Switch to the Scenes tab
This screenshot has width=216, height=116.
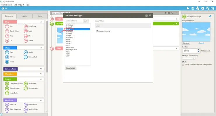[40, 16]
